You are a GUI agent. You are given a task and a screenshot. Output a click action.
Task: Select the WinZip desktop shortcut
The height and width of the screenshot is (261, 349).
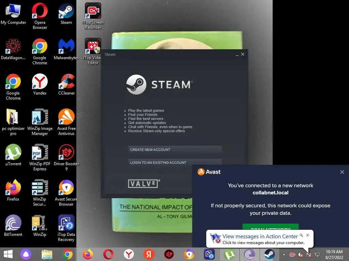point(40,226)
